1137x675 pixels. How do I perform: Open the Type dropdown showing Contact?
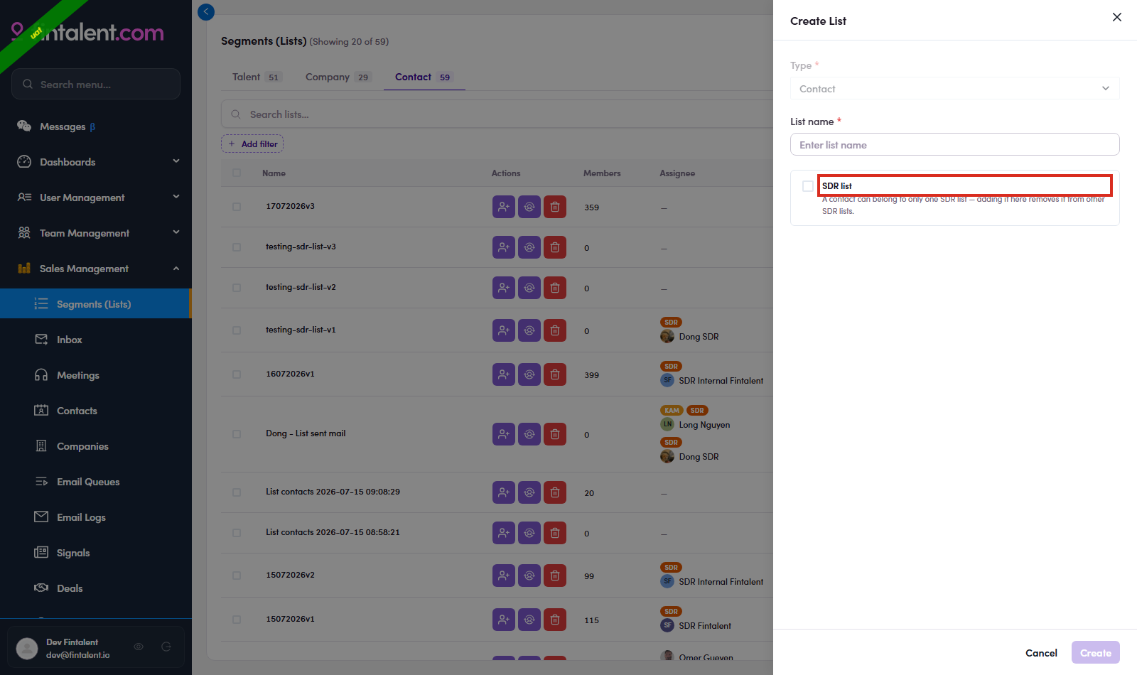[x=954, y=88]
